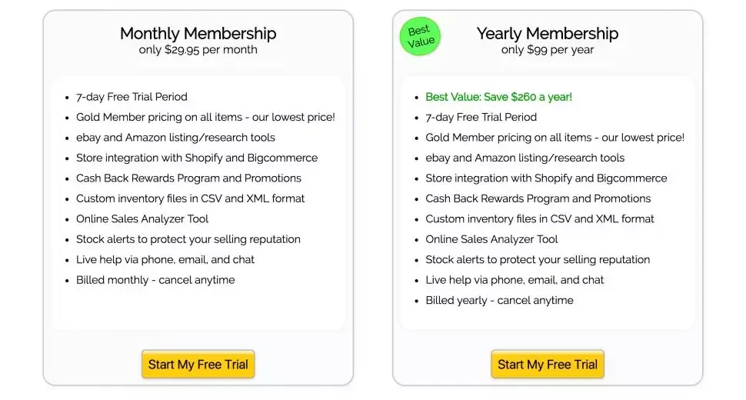Click monthly 'Custom inventory files in CSV' item
Image resolution: width=746 pixels, height=400 pixels.
[x=190, y=198]
